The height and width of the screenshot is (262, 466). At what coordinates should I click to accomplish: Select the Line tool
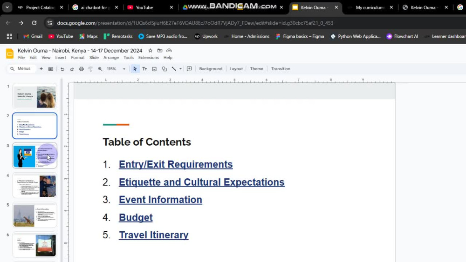[174, 69]
